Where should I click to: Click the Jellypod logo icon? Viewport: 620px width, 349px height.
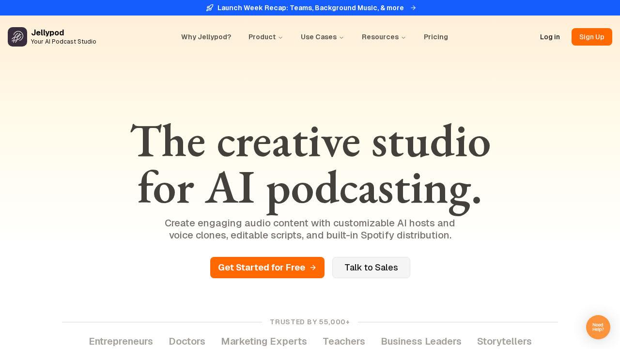17,37
